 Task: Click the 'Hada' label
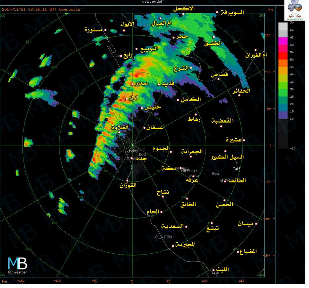[x=215, y=174]
